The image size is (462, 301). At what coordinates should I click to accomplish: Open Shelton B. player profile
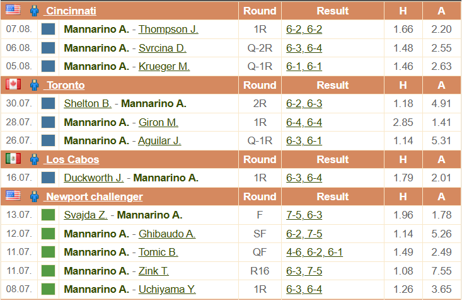(x=88, y=103)
